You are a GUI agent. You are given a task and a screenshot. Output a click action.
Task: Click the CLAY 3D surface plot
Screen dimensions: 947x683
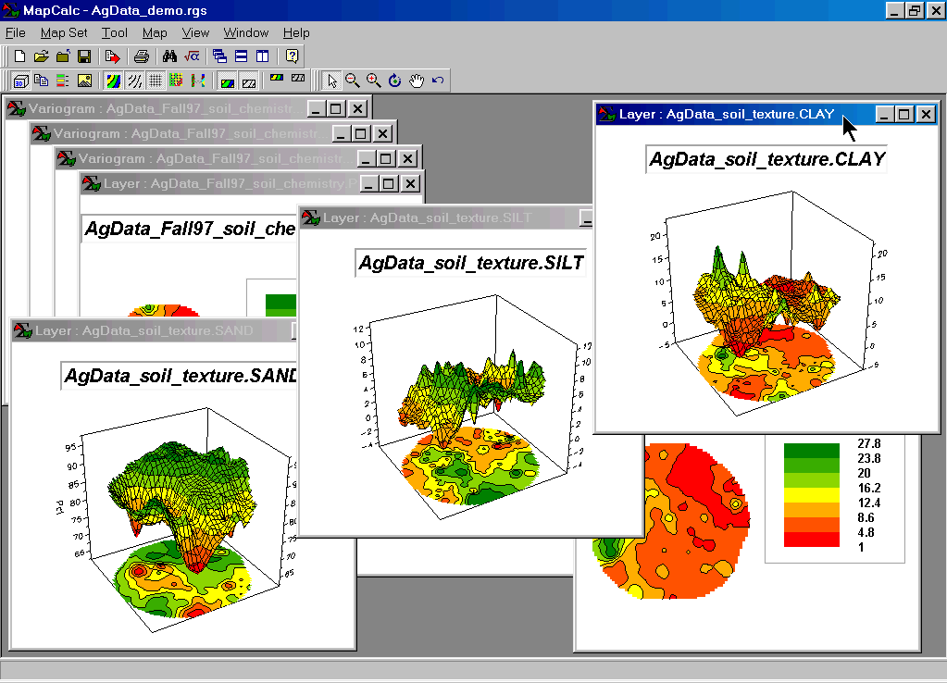767,302
